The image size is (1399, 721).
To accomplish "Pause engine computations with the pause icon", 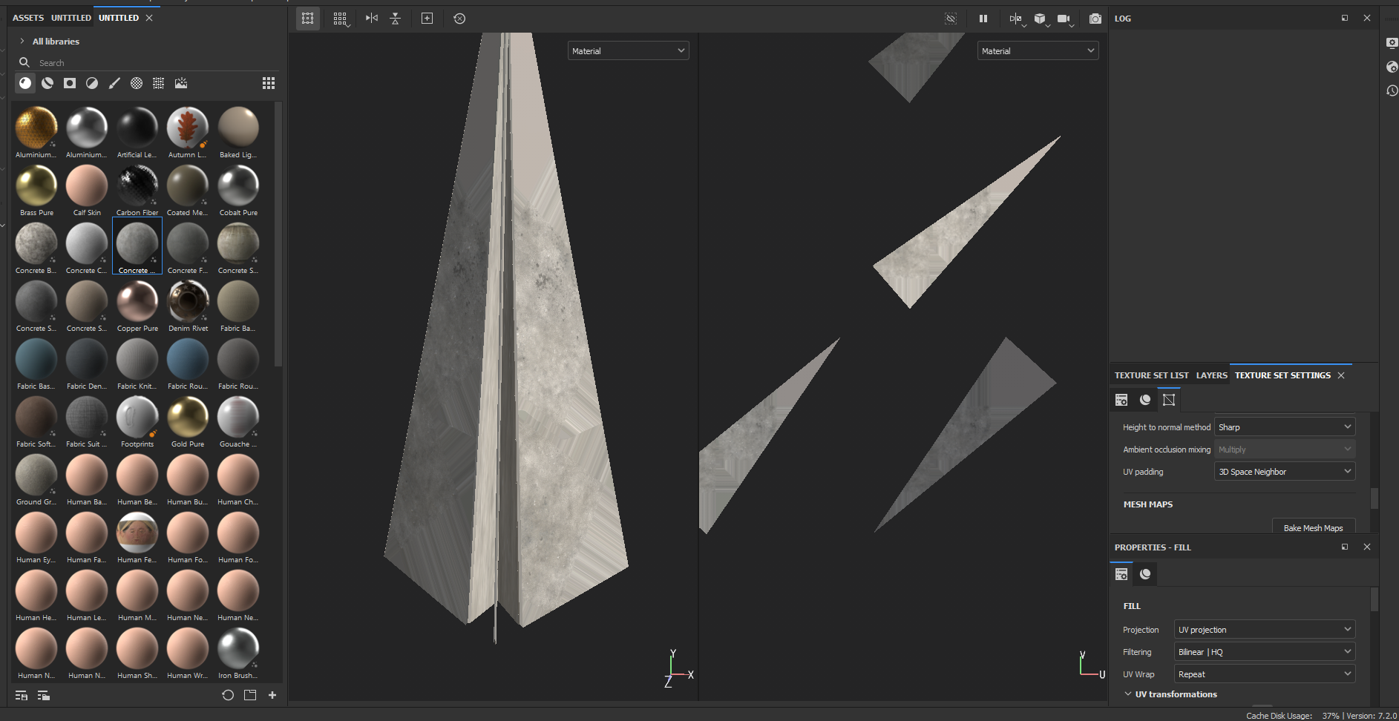I will point(983,19).
